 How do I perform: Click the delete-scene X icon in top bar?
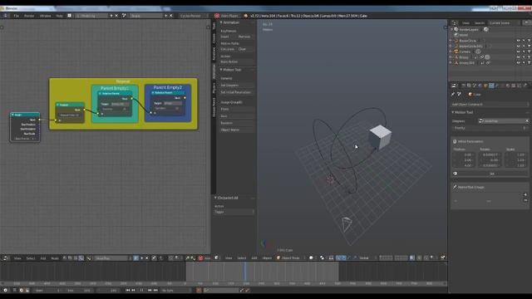pyautogui.click(x=170, y=16)
